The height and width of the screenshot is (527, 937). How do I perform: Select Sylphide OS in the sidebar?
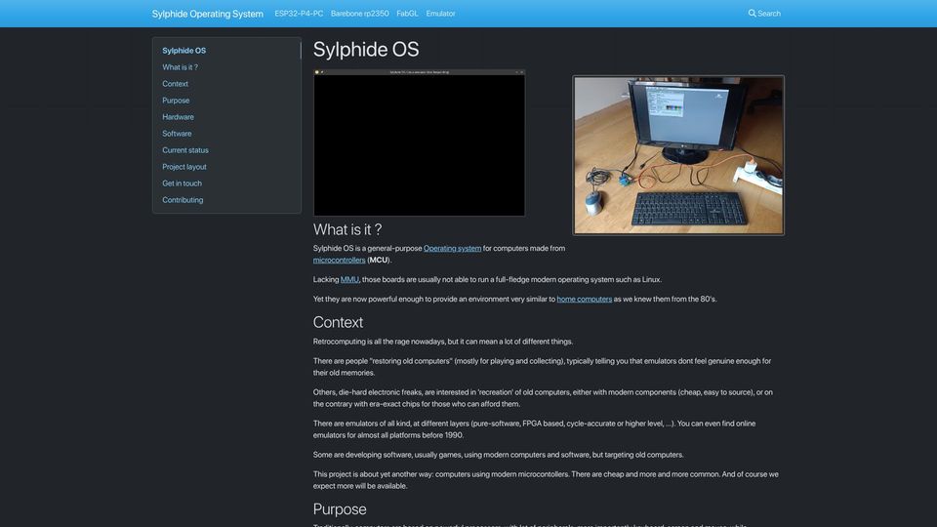pyautogui.click(x=184, y=51)
